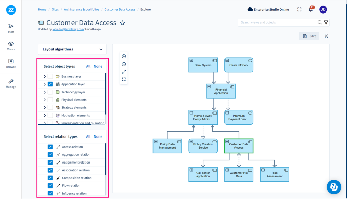Expand the Application layer tree row
Viewport: 347px width, 199px height.
[x=45, y=84]
